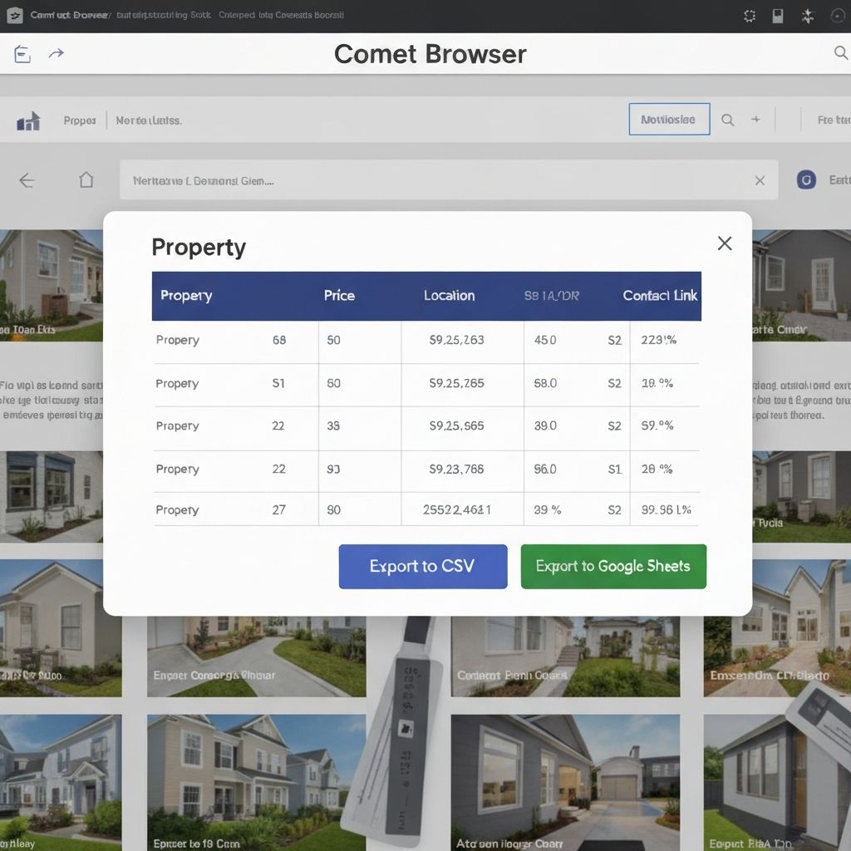Click the bar chart building logo

[x=28, y=121]
